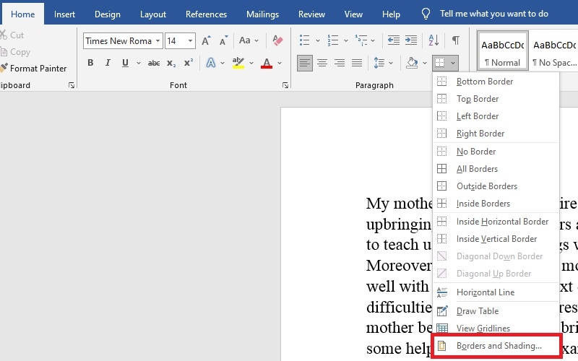Click the Clear All Formatting icon
This screenshot has width=578, height=361.
(277, 41)
